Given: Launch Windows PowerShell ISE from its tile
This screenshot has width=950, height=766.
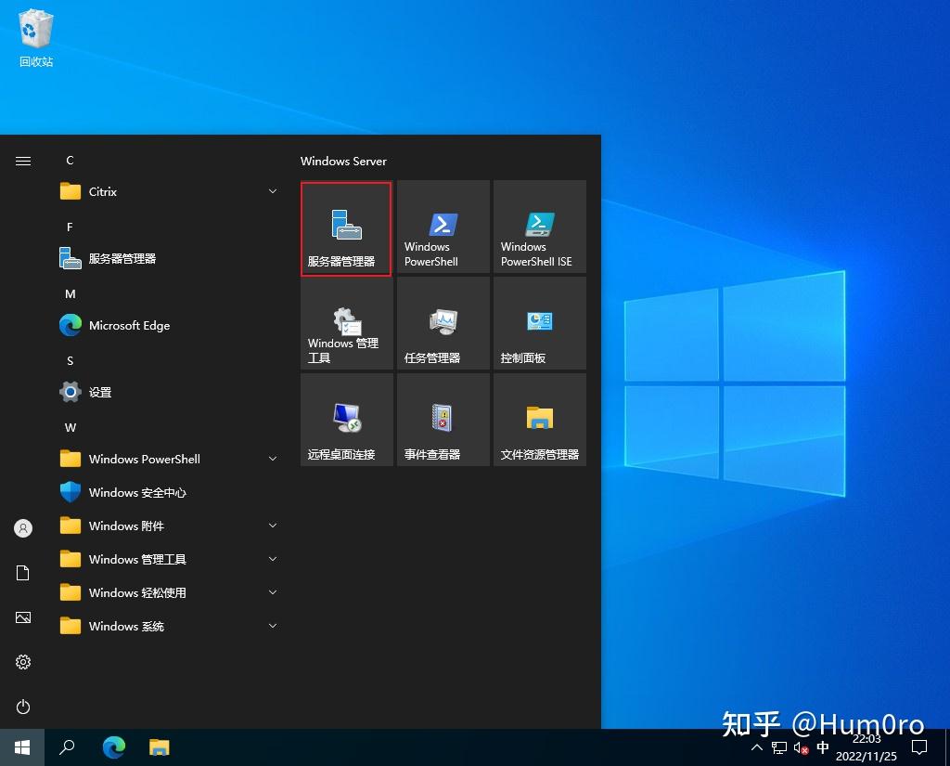Looking at the screenshot, I should click(x=539, y=227).
